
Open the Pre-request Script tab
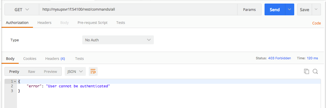coord(93,23)
